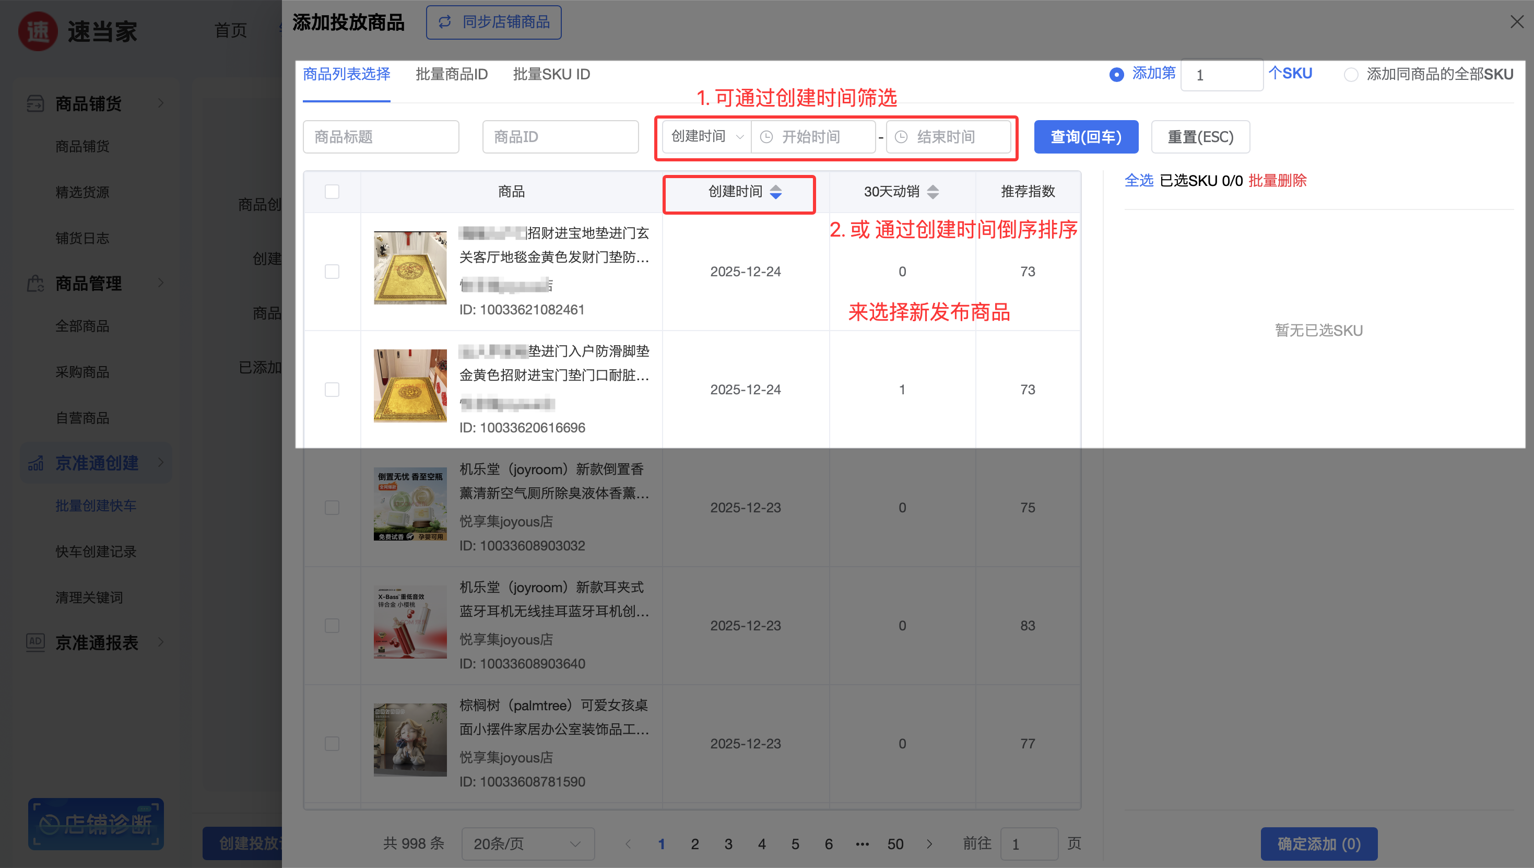
Task: Click the sync icon on 同步店铺商品 button
Action: tap(444, 22)
